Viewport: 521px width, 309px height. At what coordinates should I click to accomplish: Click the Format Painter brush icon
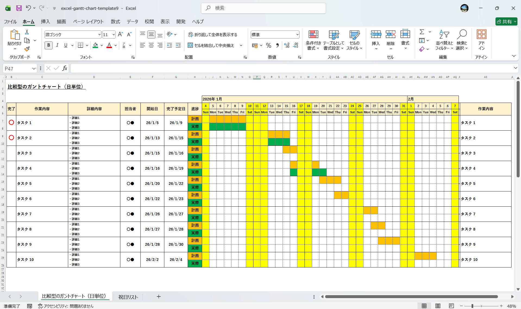pyautogui.click(x=27, y=49)
